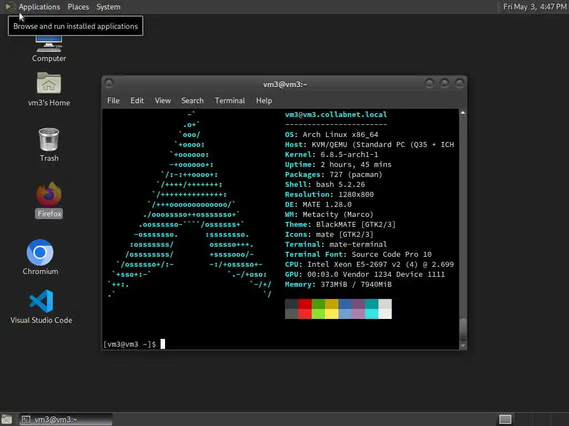Click the MATE logo icon beside Applications

click(10, 7)
